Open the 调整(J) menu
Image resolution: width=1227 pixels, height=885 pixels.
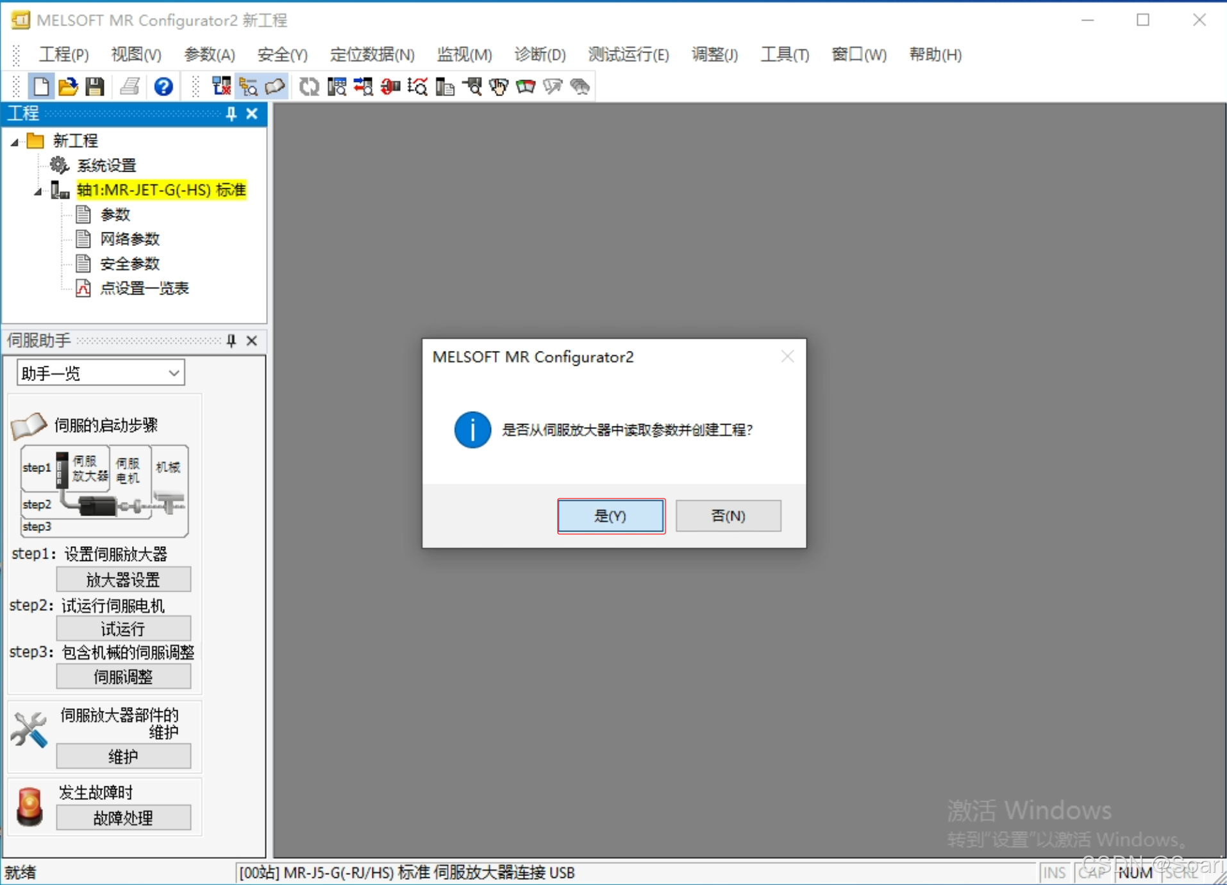(x=715, y=55)
